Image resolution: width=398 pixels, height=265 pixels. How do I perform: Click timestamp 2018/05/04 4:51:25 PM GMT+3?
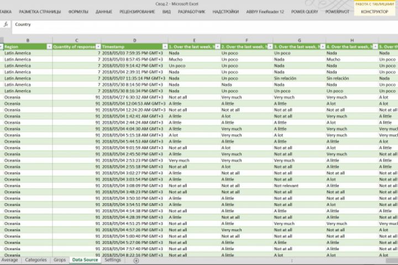click(x=134, y=224)
